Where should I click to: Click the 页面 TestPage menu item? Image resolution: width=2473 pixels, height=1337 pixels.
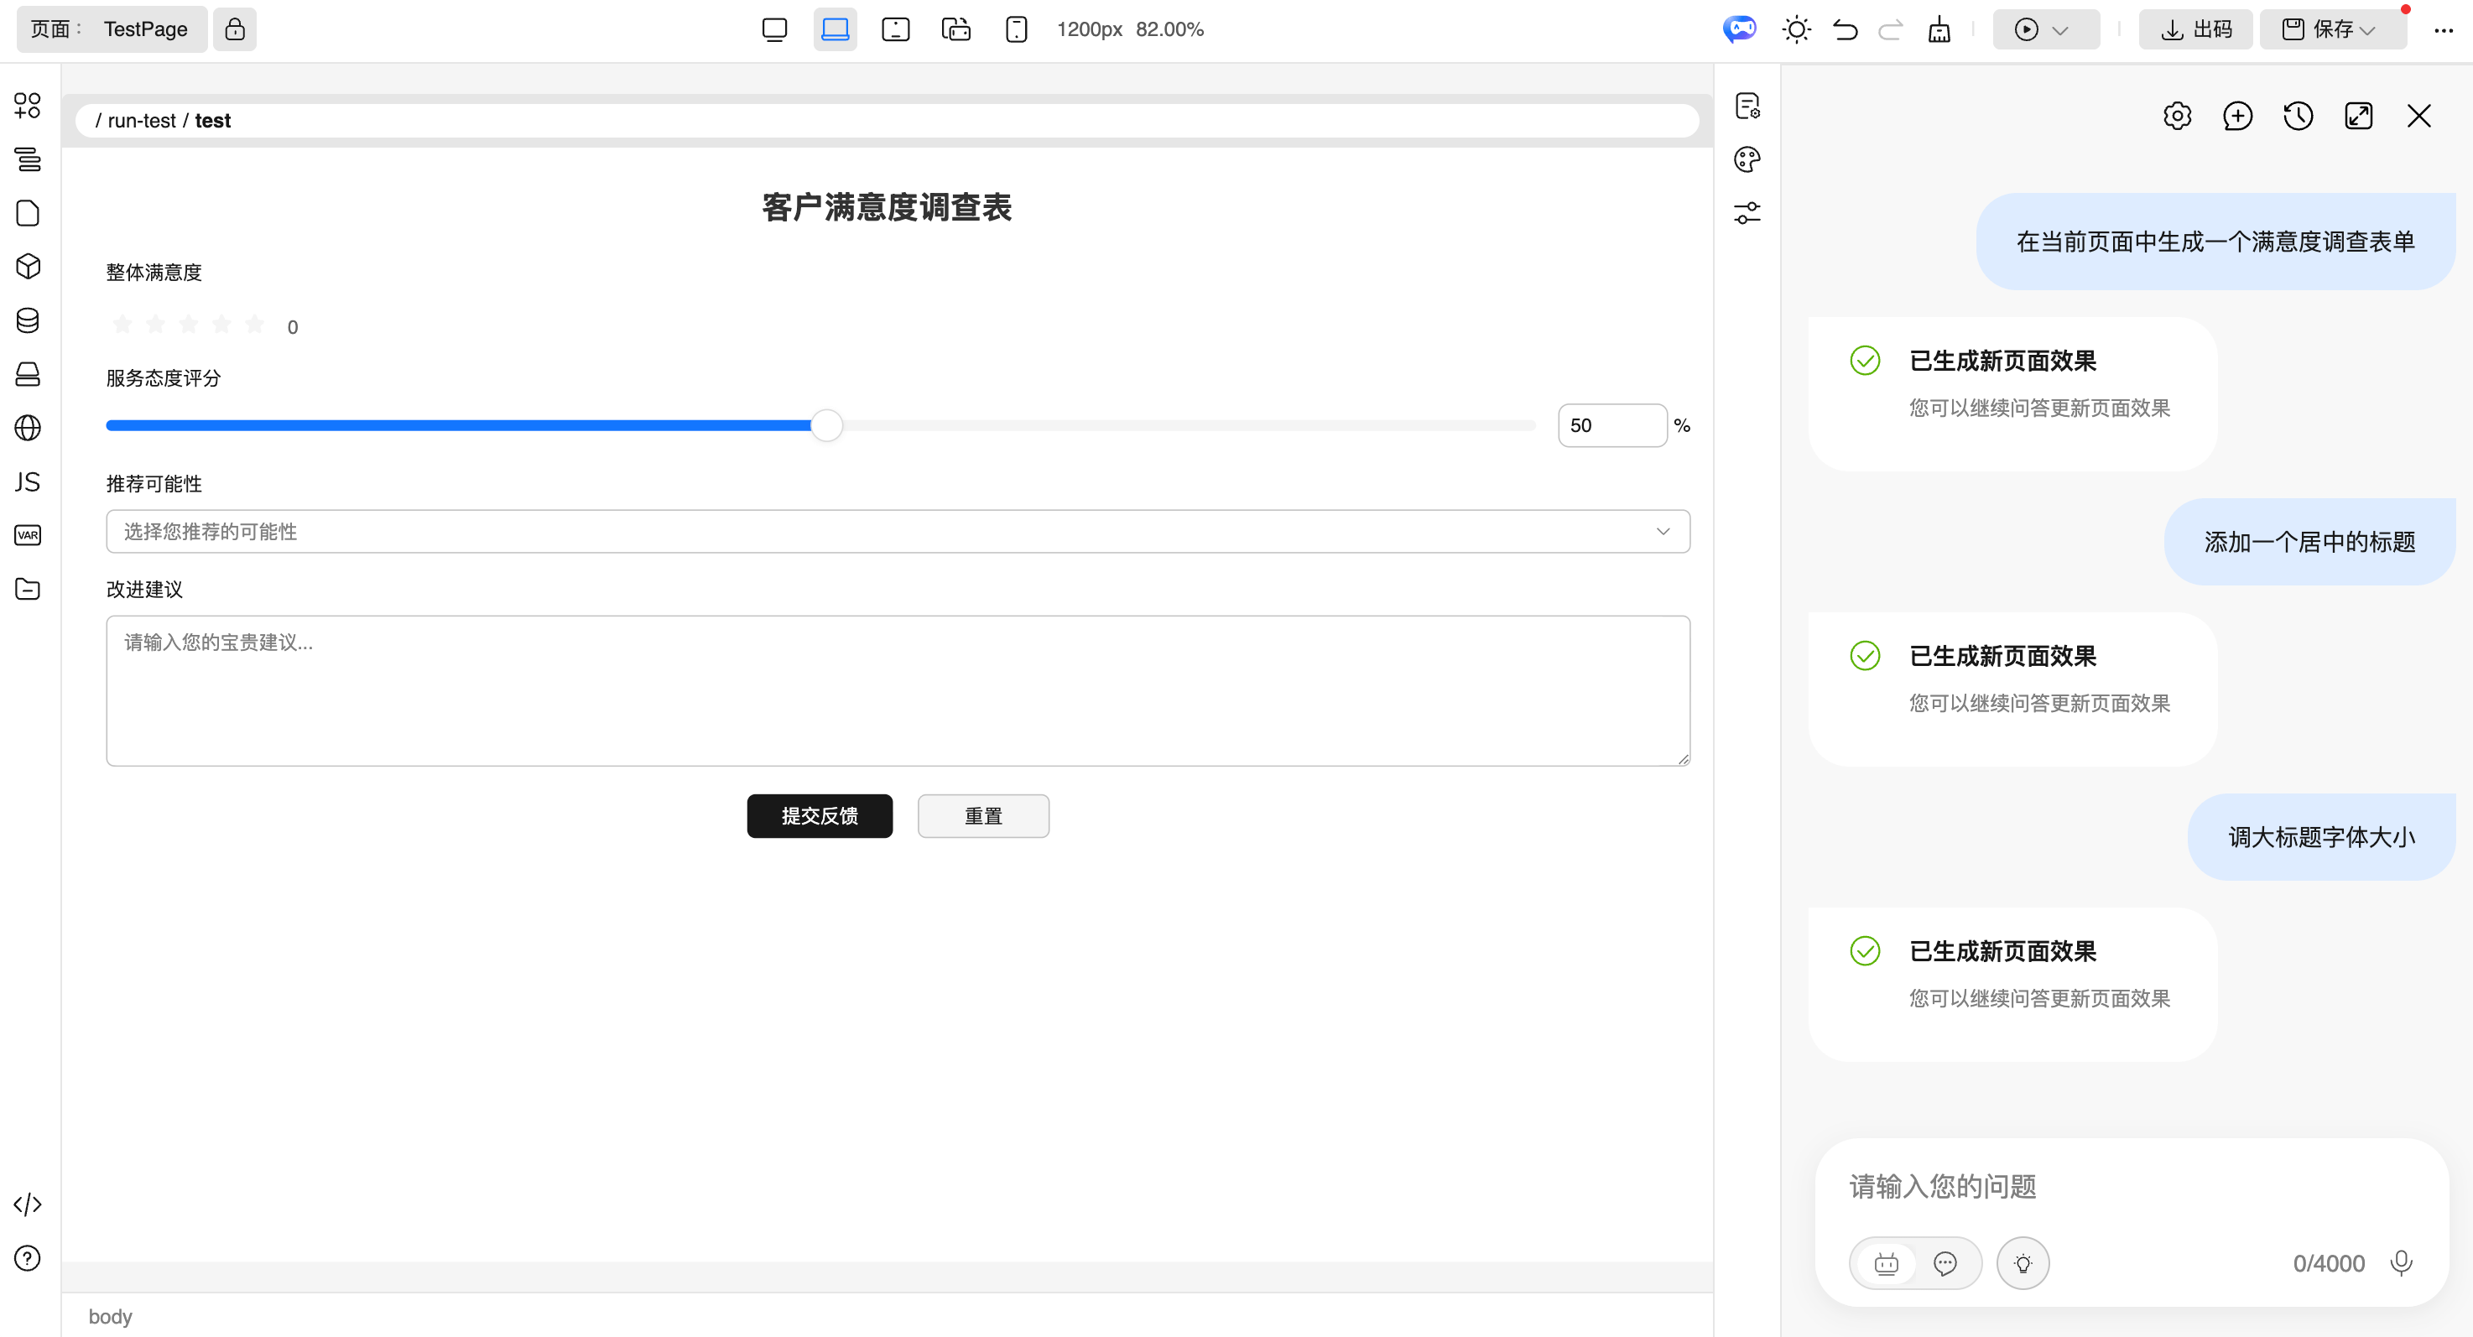[x=112, y=29]
